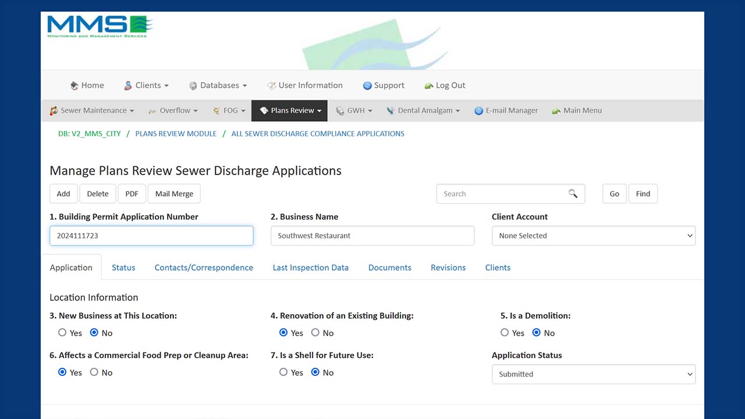
Task: Select Yes for New Business at This Location
Action: [x=62, y=333]
